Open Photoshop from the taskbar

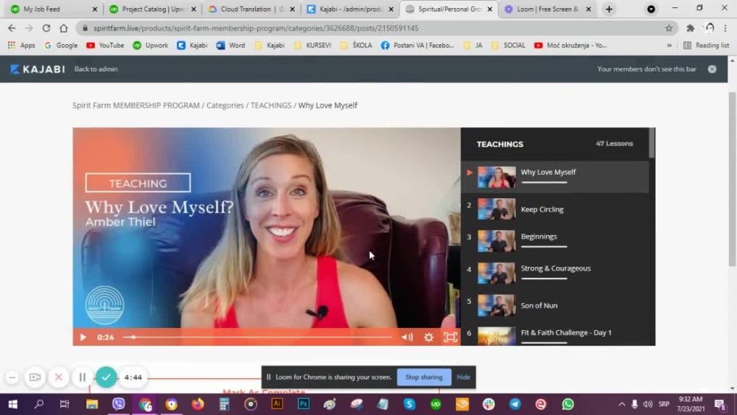pyautogui.click(x=303, y=404)
